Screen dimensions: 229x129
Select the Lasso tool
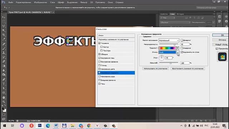[x=4, y=26]
